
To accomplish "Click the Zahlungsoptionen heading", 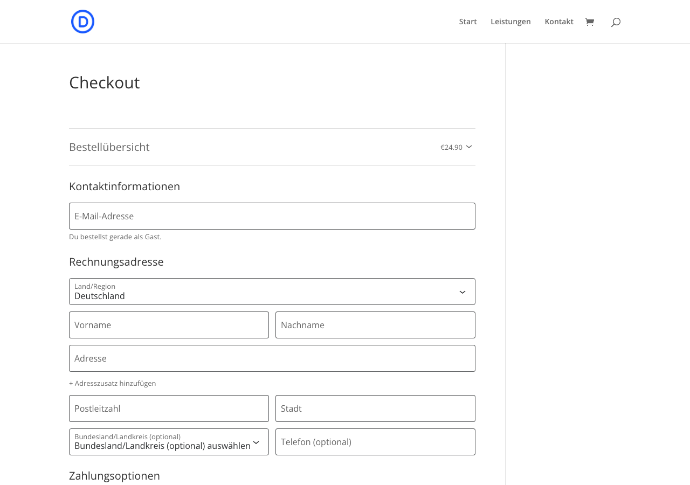I will click(115, 476).
